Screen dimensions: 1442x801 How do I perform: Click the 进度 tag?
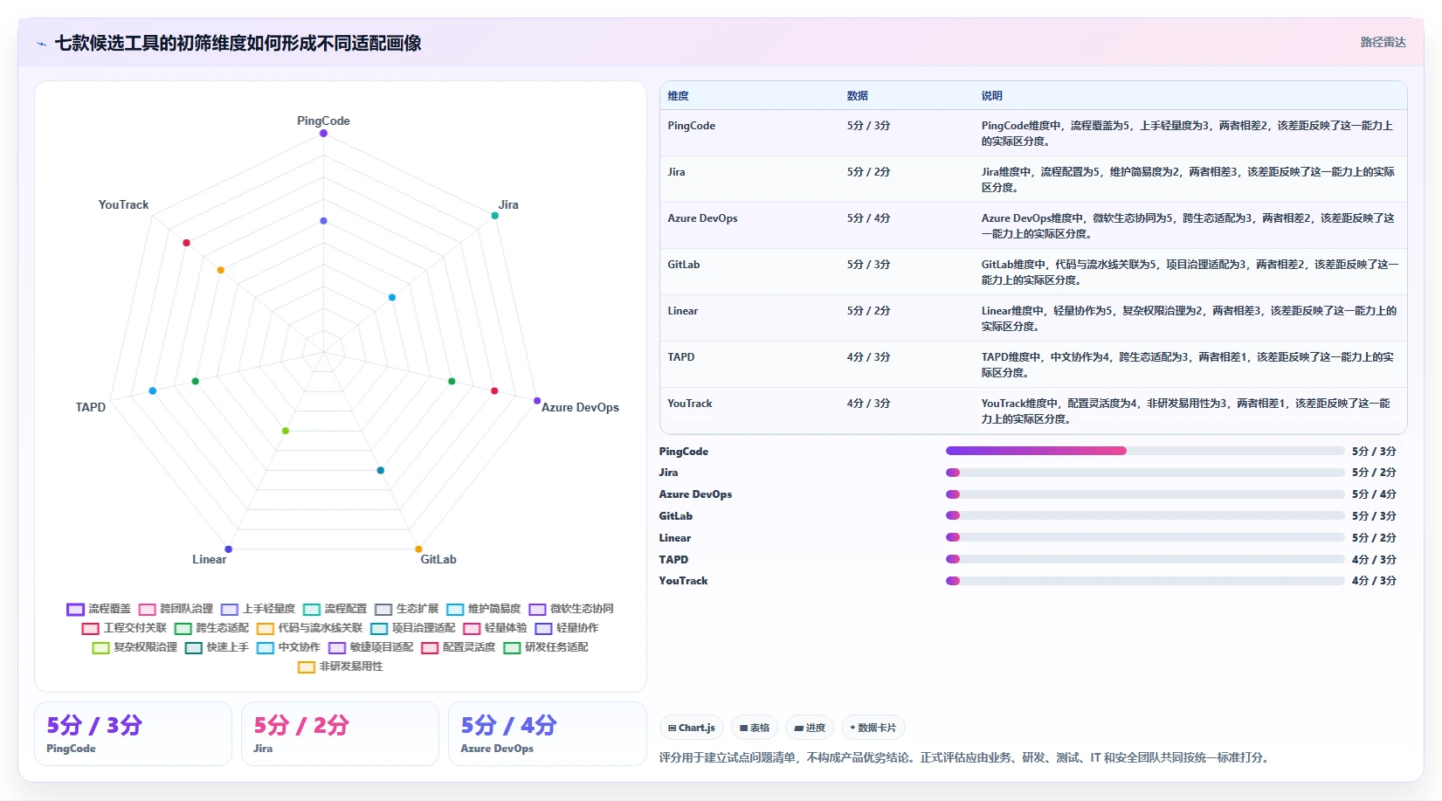pos(810,728)
